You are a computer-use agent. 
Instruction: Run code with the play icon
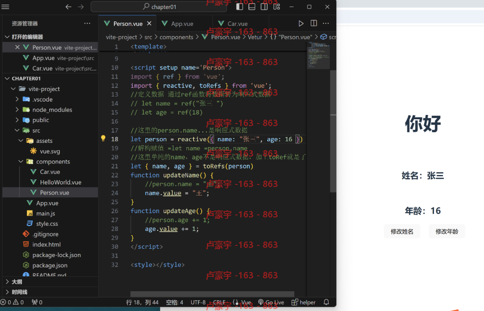pos(301,24)
